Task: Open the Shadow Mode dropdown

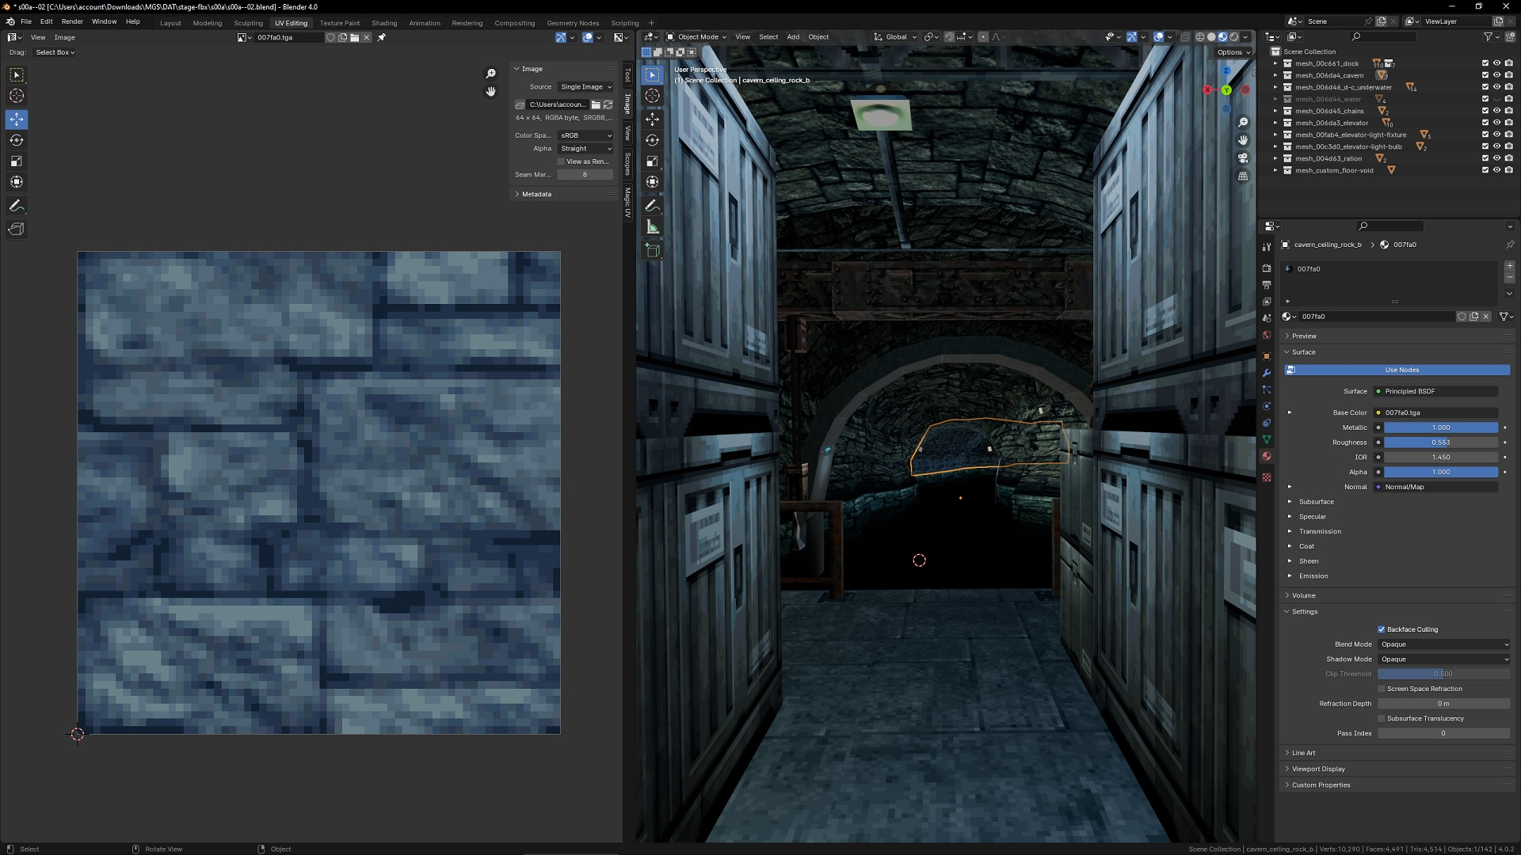Action: [1444, 659]
